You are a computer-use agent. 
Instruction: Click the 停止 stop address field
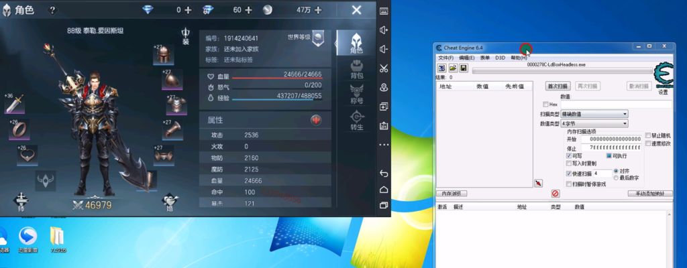coord(611,148)
